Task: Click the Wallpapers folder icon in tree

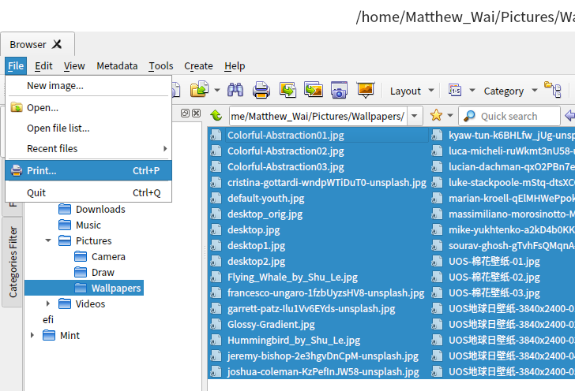Action: [81, 288]
